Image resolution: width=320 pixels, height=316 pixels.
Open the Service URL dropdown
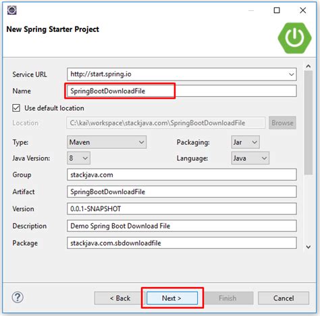tap(292, 74)
